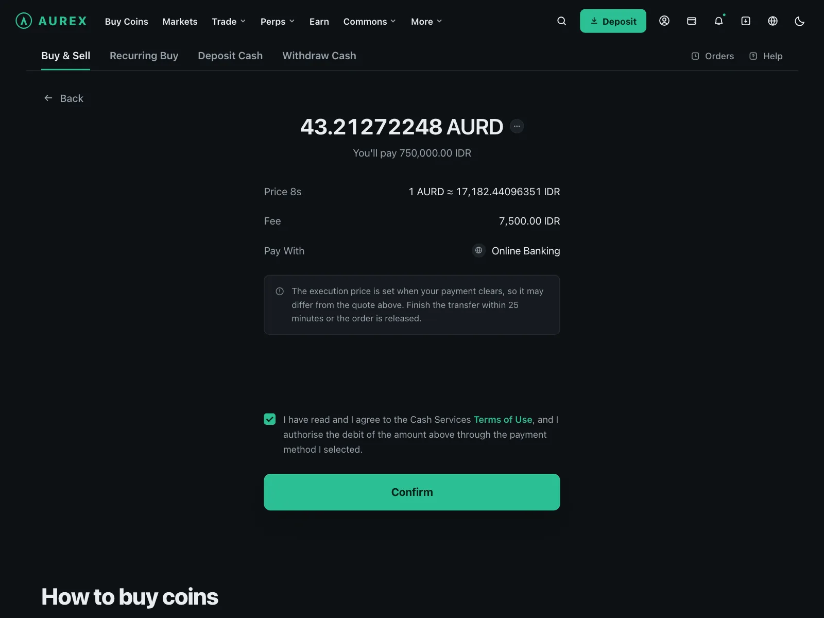Toggle dark mode moon icon
Screen dimensions: 824x618
(x=799, y=21)
